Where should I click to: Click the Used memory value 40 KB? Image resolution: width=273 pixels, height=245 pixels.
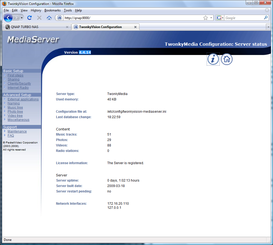point(112,99)
